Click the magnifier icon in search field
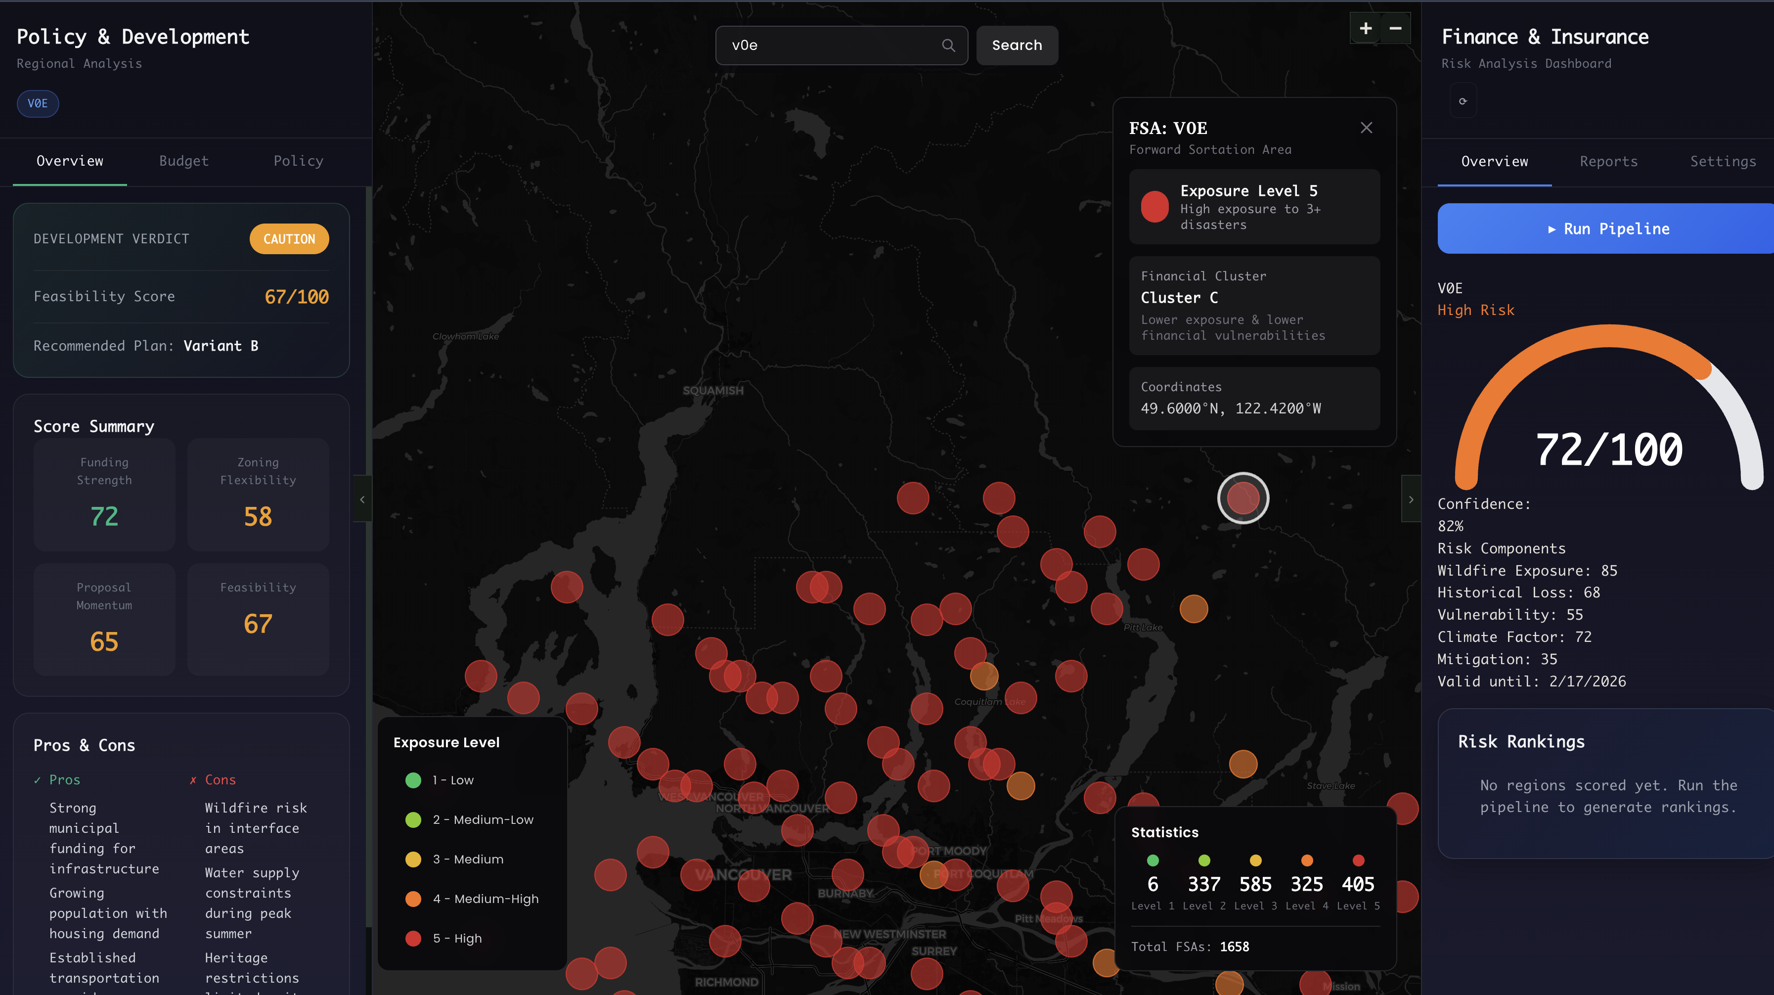Image resolution: width=1774 pixels, height=995 pixels. click(x=948, y=45)
